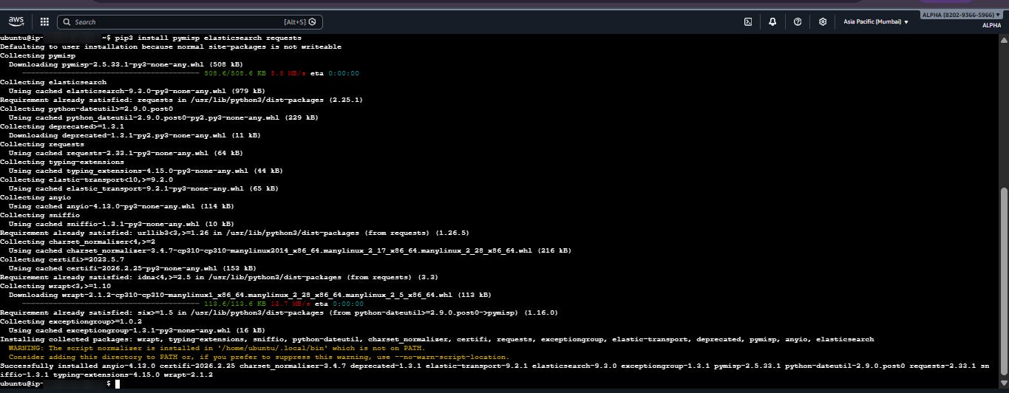The height and width of the screenshot is (393, 1009).
Task: Click the search magnifier icon
Action: coord(67,22)
